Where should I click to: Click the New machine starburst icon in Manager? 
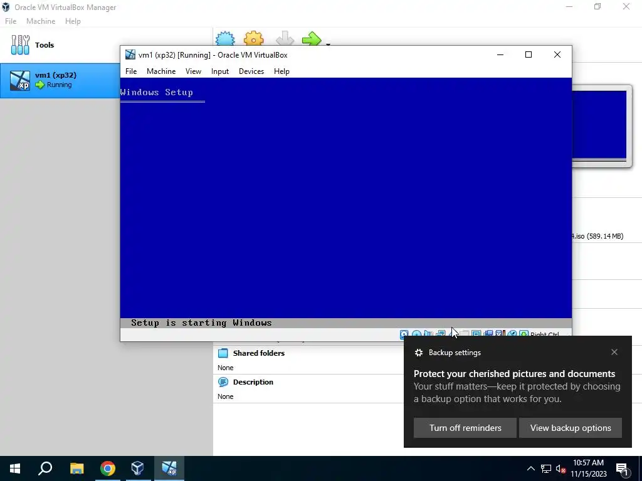[x=225, y=38]
